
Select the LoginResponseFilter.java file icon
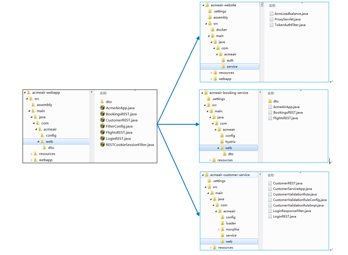point(270,211)
